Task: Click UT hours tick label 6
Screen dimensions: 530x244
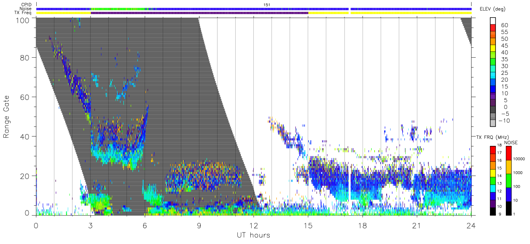Action: [x=145, y=225]
